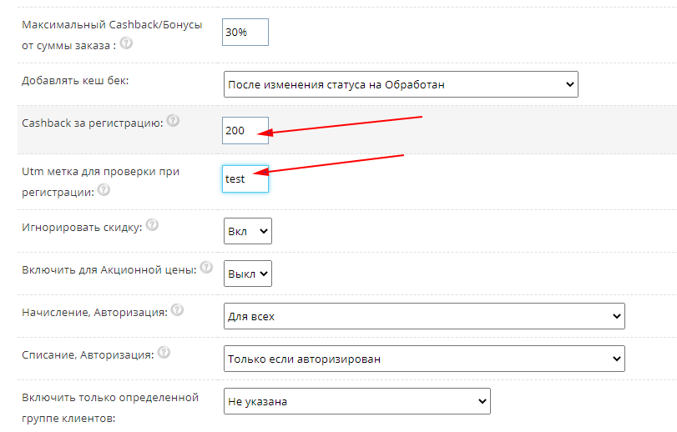The image size is (677, 432).
Task: Focus the registration cashback field containing 200
Action: point(245,130)
